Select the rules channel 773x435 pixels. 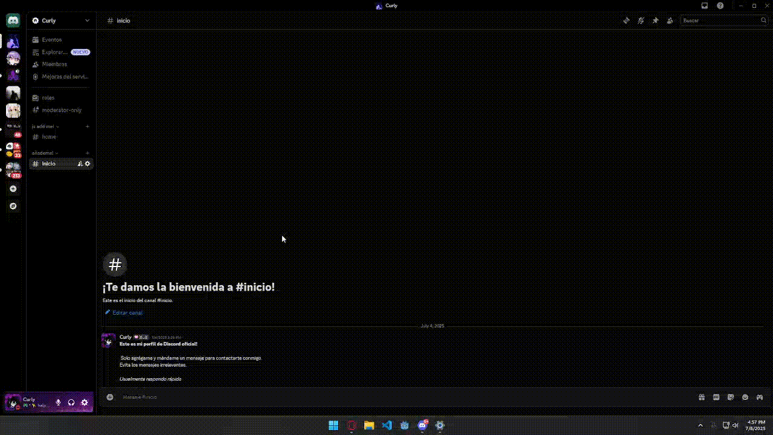tap(60, 97)
